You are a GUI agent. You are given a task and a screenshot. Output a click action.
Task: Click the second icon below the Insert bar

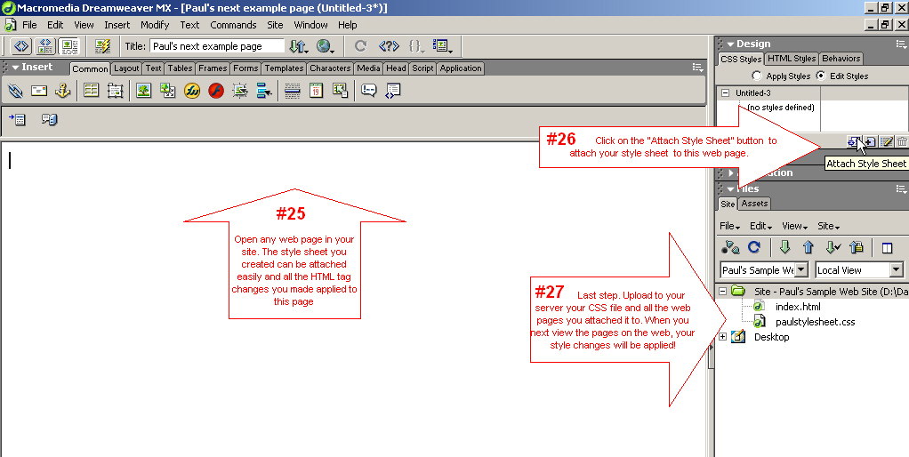[49, 119]
